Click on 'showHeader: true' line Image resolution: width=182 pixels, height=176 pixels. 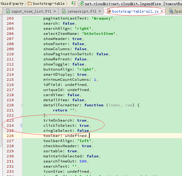[63, 39]
